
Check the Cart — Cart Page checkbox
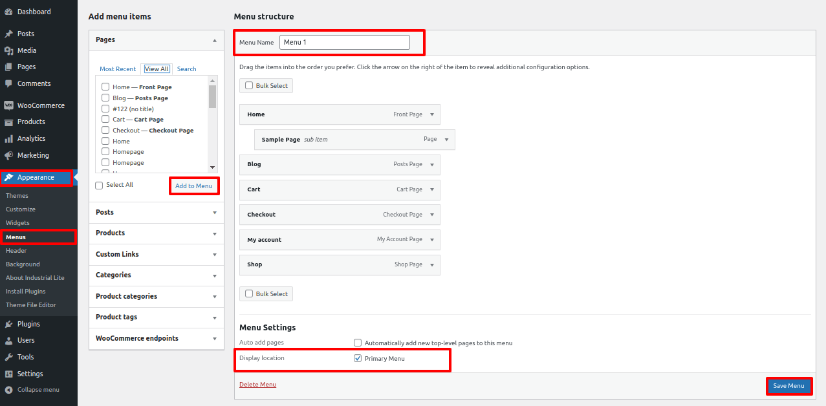(105, 120)
